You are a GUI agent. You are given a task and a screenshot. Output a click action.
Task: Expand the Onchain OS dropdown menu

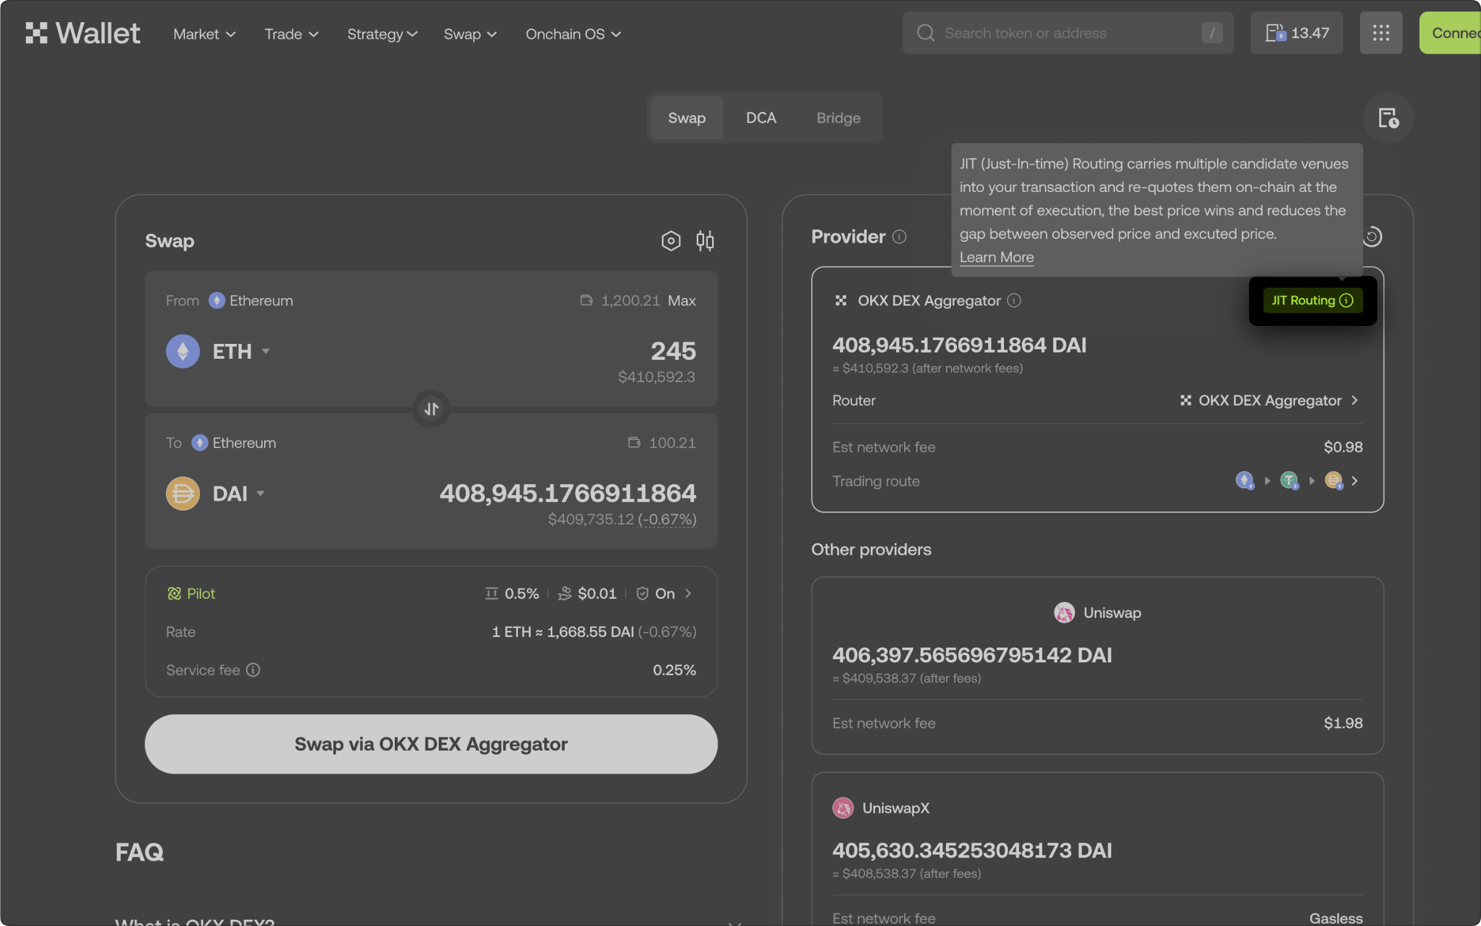click(x=573, y=34)
